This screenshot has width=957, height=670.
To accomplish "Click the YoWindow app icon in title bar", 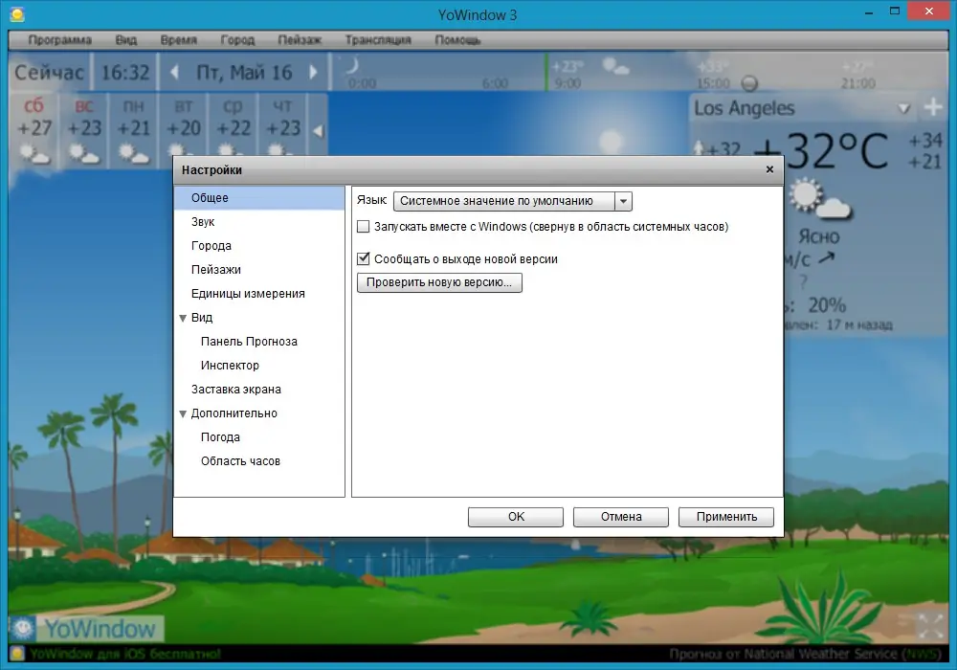I will click(17, 14).
